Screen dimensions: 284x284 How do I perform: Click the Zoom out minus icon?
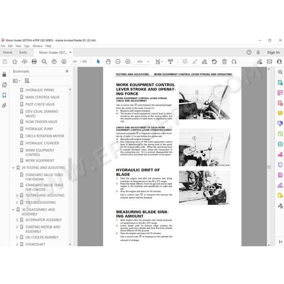118,62
